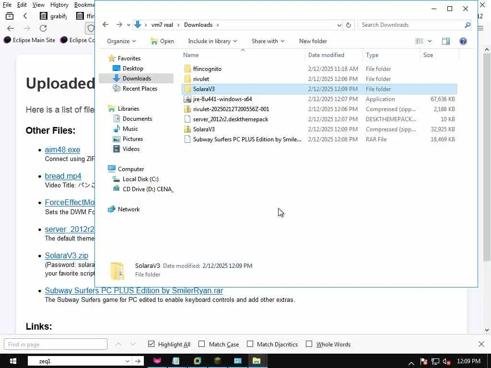491x368 pixels.
Task: Open view options dropdown arrow
Action: (430, 41)
